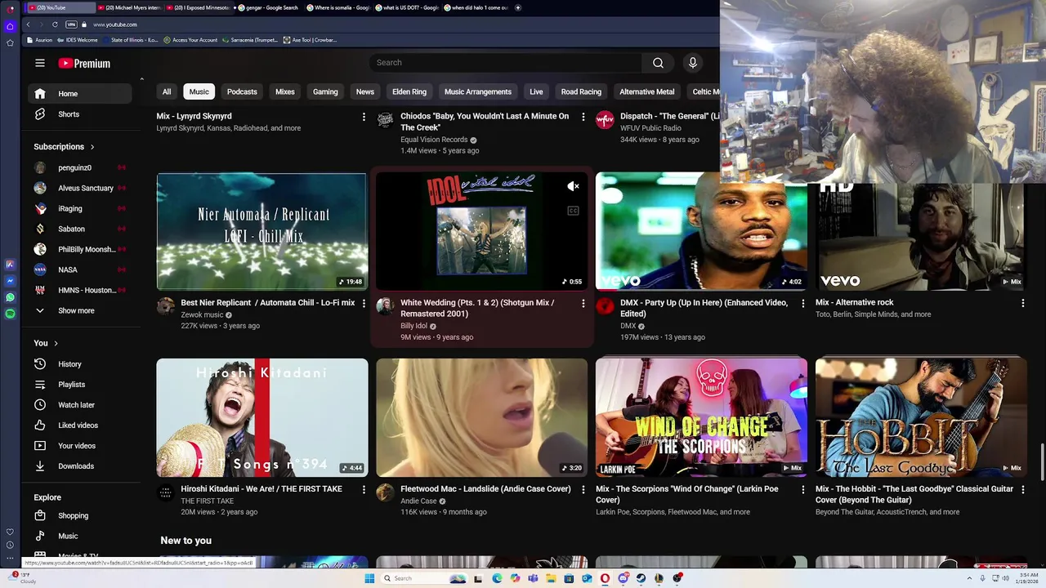Open penguinz0 subscription channel

click(x=80, y=167)
